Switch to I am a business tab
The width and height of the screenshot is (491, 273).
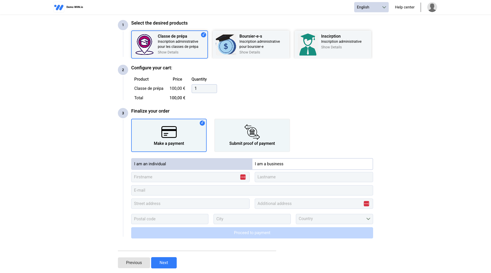(x=313, y=164)
